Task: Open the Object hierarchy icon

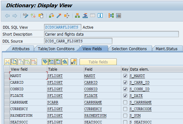Action: [x=77, y=15]
